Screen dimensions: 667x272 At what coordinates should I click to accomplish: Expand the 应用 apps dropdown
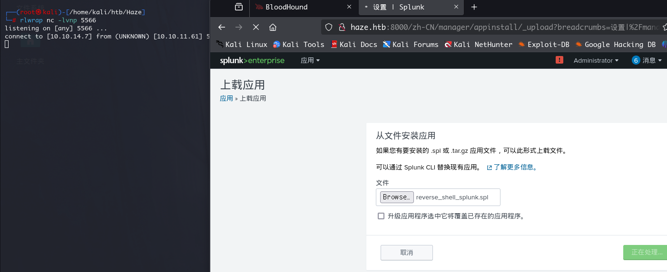[x=310, y=60]
